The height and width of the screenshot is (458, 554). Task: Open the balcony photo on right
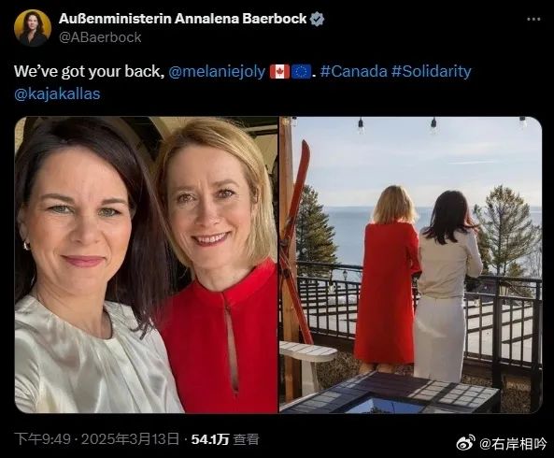pyautogui.click(x=410, y=265)
